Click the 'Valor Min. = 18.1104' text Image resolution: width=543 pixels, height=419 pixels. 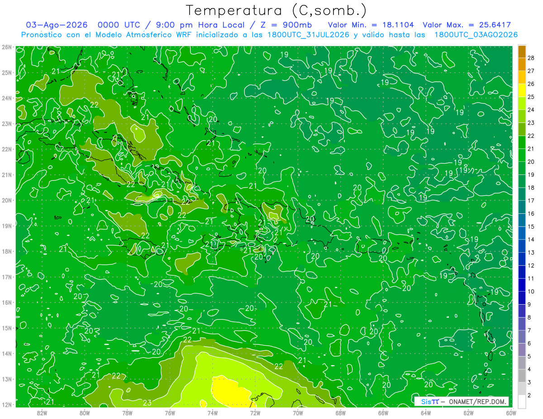(x=370, y=25)
